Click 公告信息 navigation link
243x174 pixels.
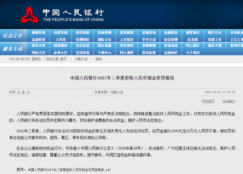click(83, 46)
